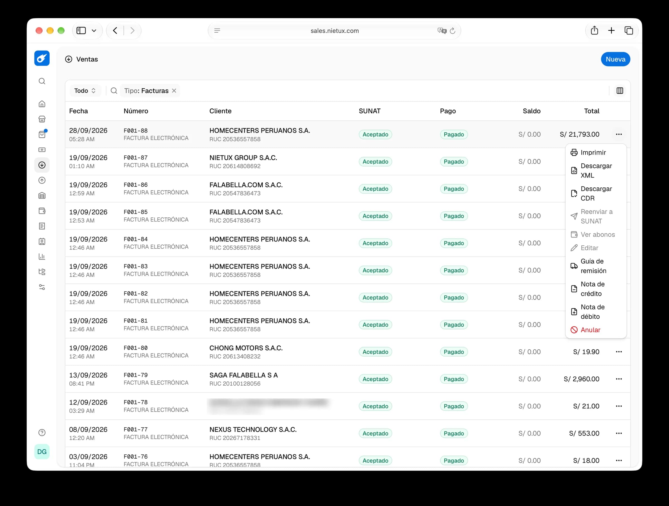
Task: Select Nota de débito menu item
Action: [596, 312]
